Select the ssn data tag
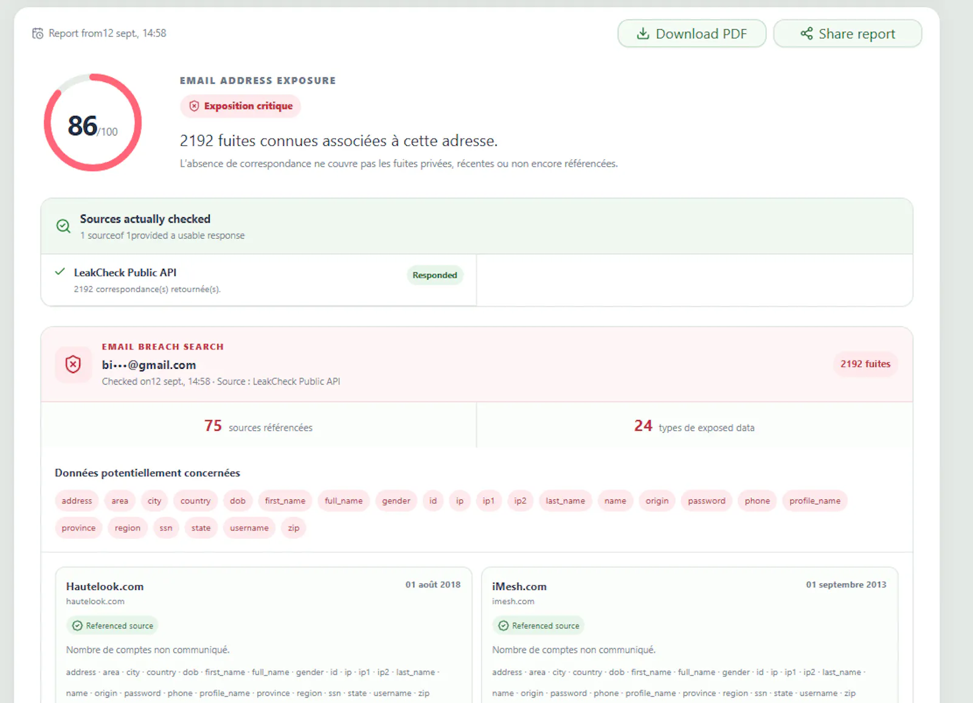This screenshot has width=973, height=703. (166, 528)
